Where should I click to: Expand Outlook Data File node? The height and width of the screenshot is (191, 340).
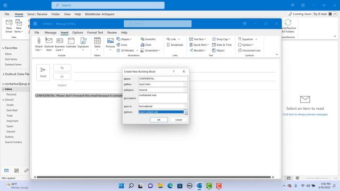(x=3, y=74)
